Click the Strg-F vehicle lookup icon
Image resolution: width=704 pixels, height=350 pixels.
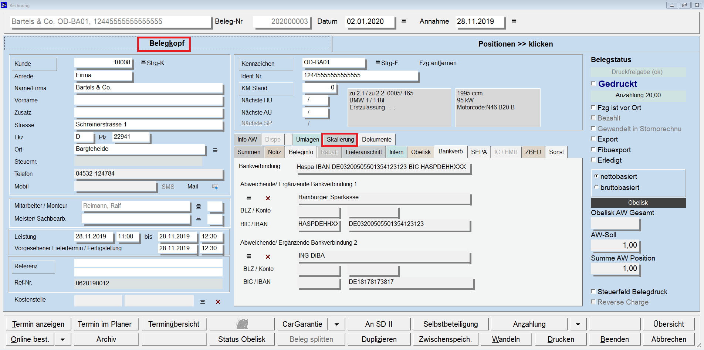click(x=378, y=62)
